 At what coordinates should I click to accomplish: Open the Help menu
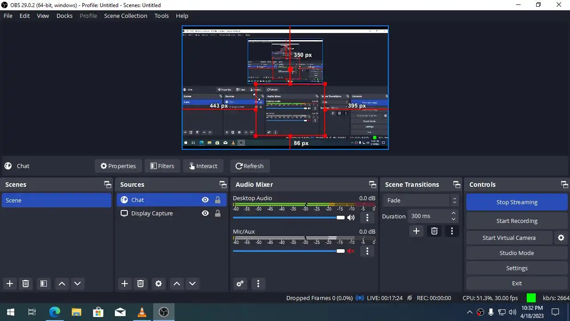click(182, 16)
